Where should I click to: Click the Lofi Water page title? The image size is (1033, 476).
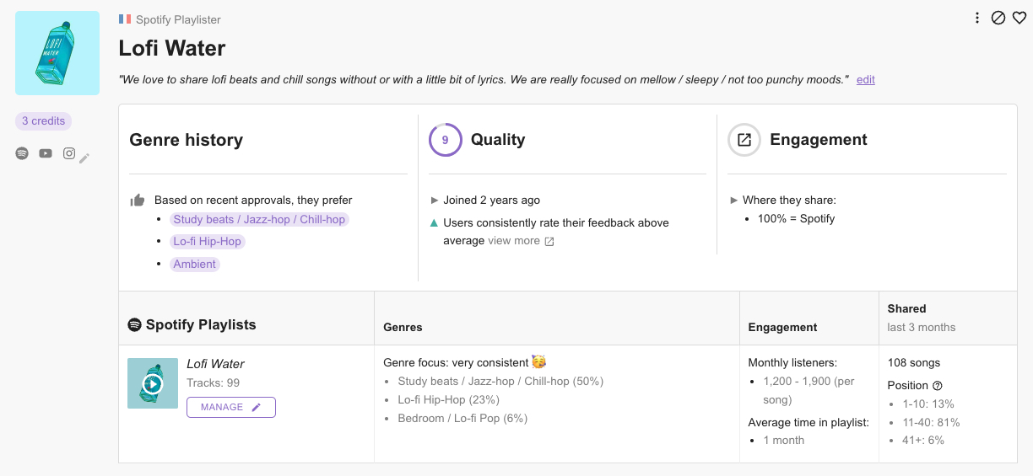point(172,48)
